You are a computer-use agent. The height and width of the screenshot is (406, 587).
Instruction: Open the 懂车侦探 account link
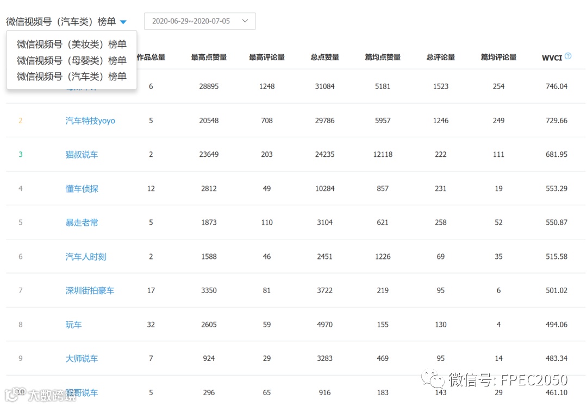coord(82,188)
